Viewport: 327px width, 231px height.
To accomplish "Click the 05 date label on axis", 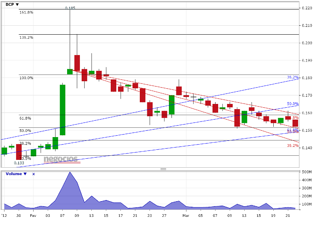I will point(200,216).
